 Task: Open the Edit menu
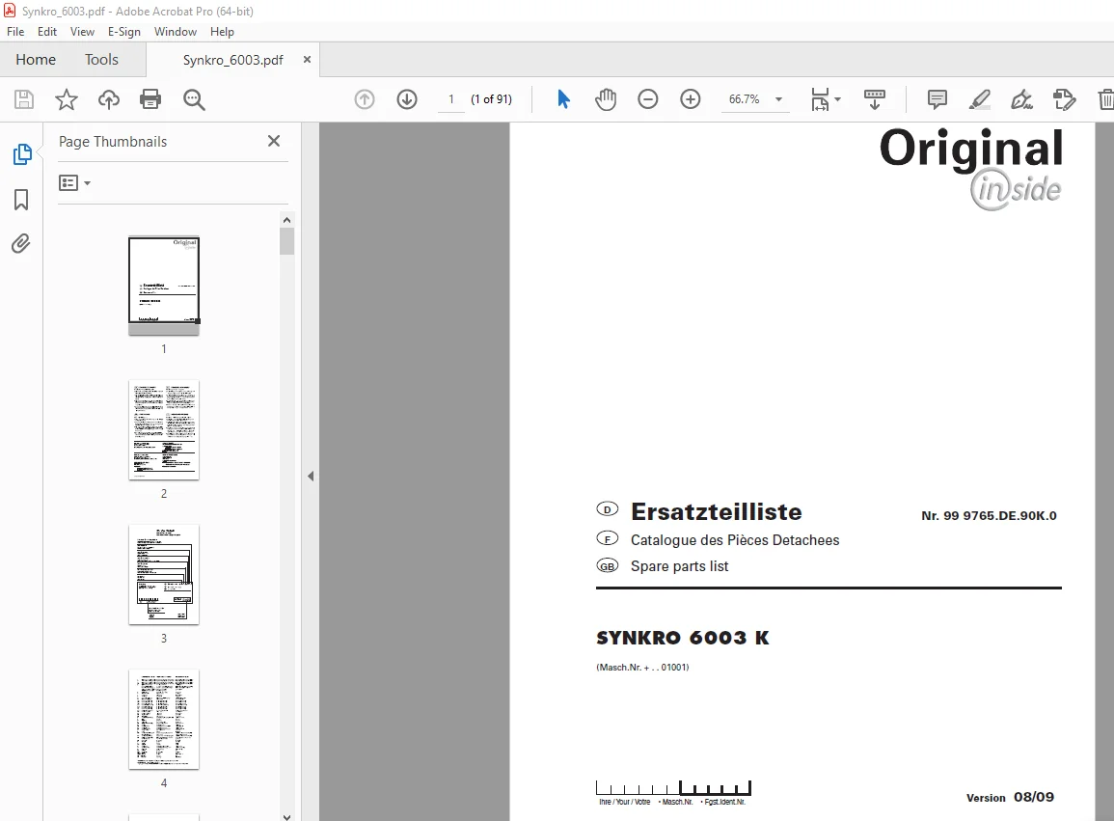[x=47, y=32]
